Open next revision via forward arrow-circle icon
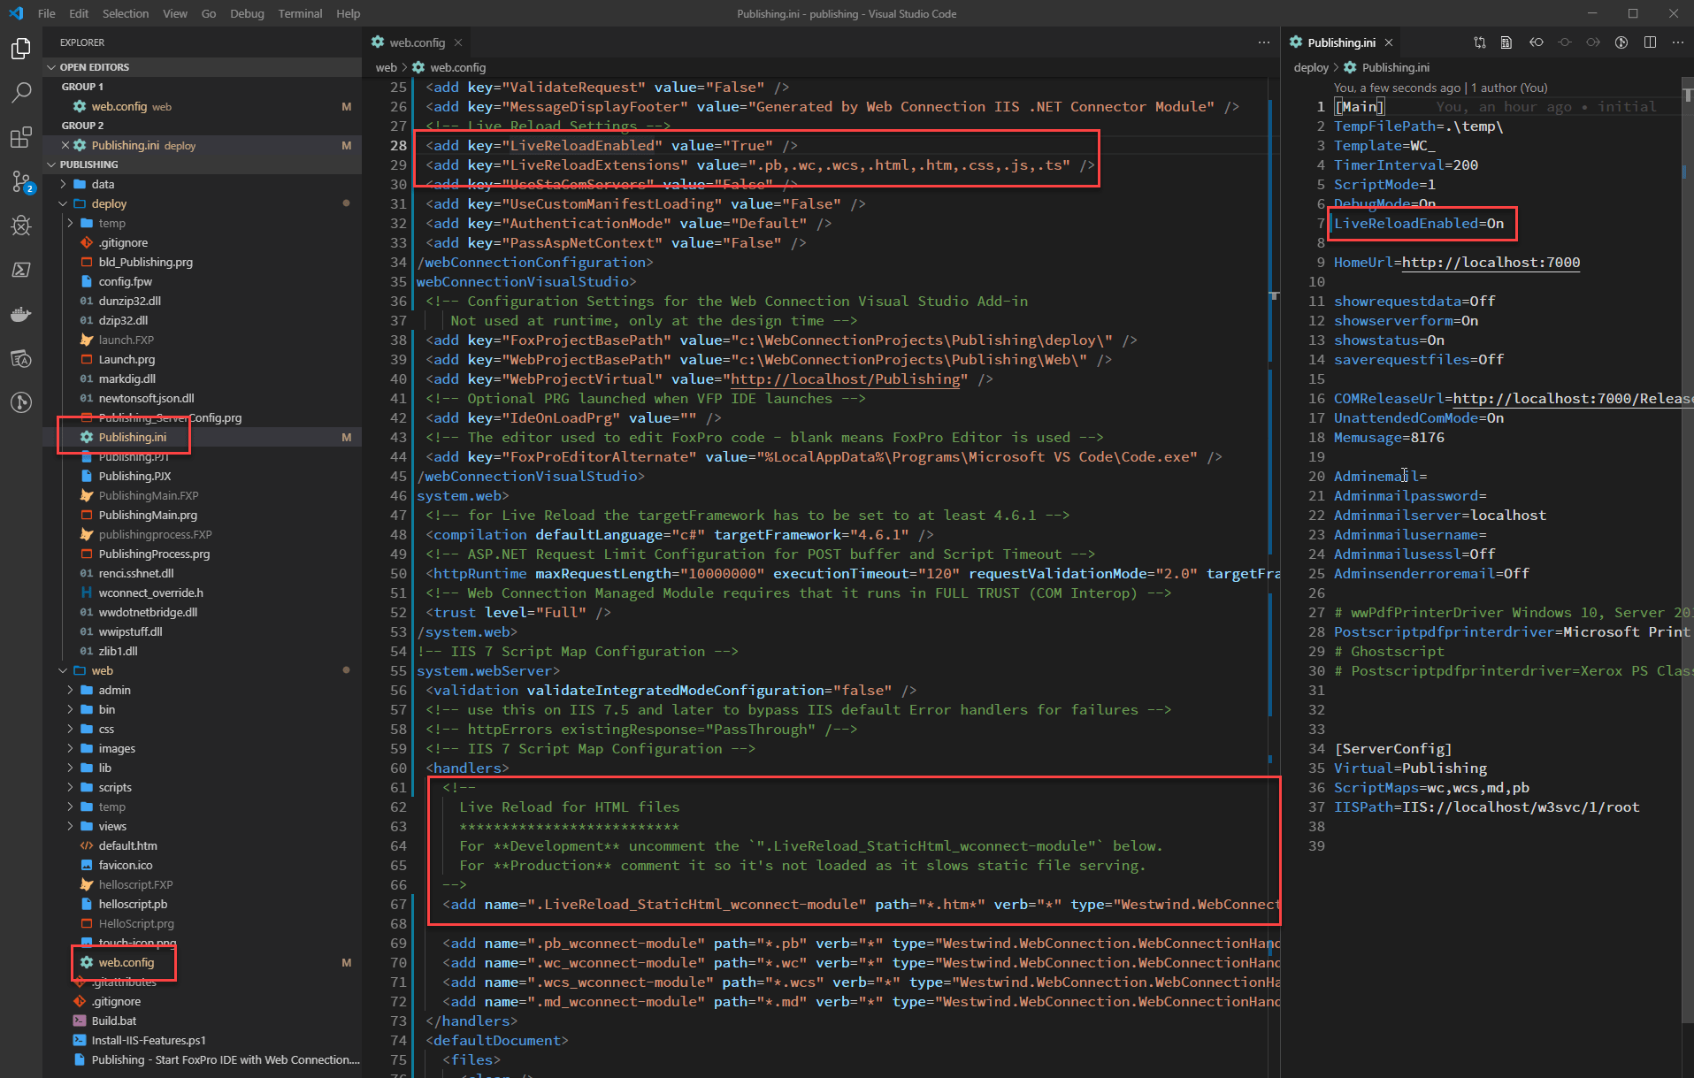Screen dimensions: 1694x1078 (1593, 42)
